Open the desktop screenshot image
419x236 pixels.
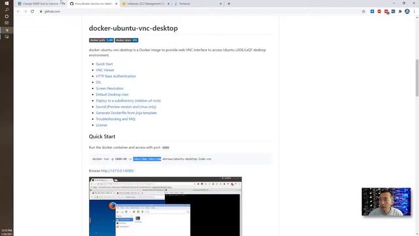click(166, 206)
